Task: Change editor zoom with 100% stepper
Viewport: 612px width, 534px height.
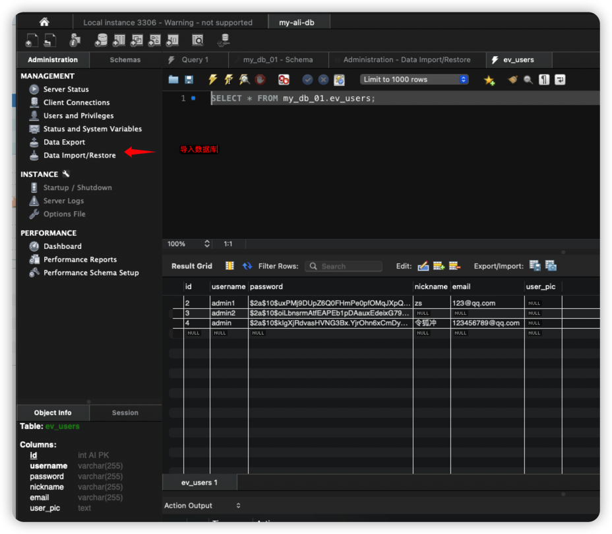Action: (x=207, y=244)
